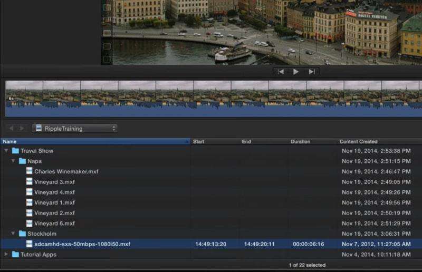The width and height of the screenshot is (422, 272).
Task: Click the Stockholm folder icon
Action: (22, 234)
